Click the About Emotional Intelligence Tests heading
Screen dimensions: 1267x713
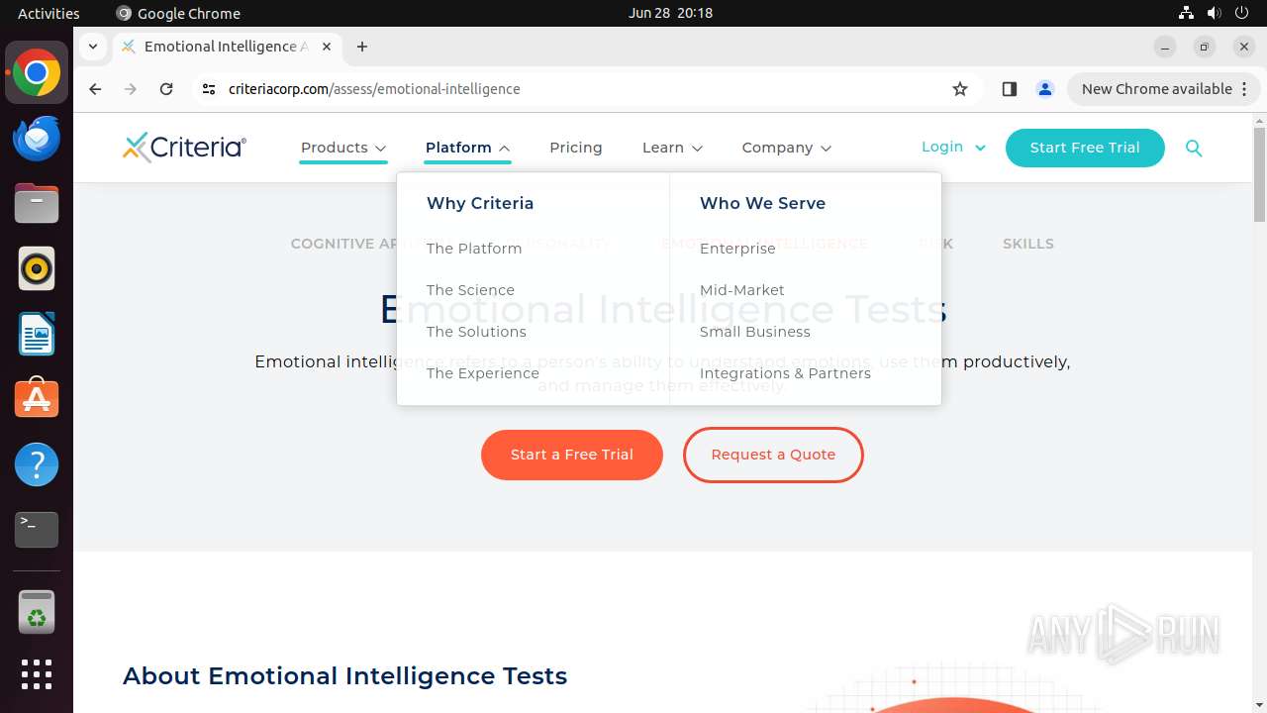(x=344, y=676)
